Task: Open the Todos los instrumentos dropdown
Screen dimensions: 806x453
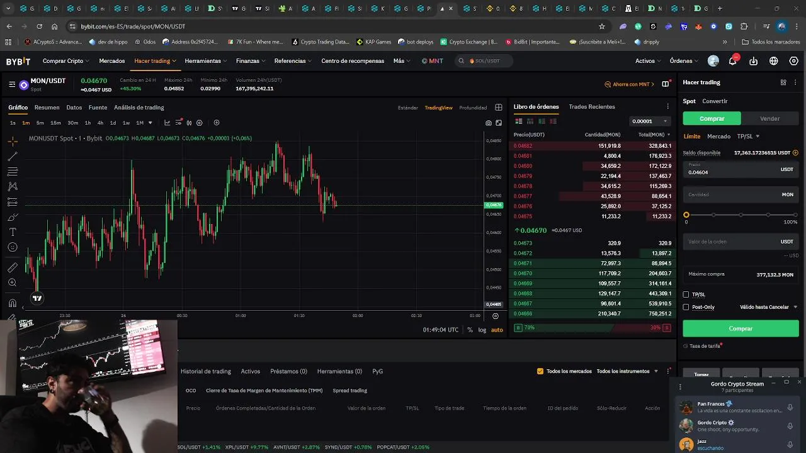Action: pos(627,371)
